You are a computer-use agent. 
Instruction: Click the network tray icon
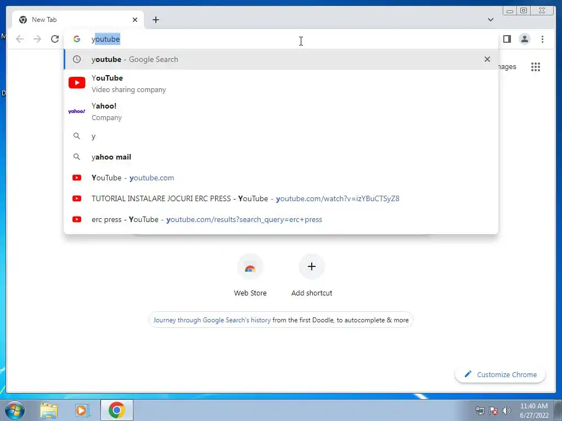click(x=480, y=411)
